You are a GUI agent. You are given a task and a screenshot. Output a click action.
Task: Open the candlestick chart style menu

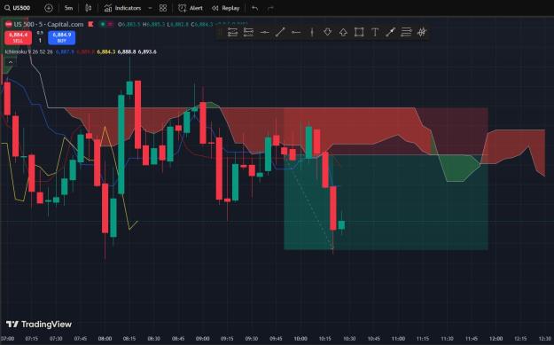point(89,8)
